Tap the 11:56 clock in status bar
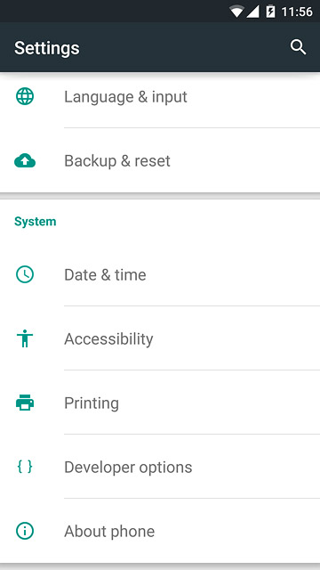Image resolution: width=320 pixels, height=570 pixels. [297, 12]
